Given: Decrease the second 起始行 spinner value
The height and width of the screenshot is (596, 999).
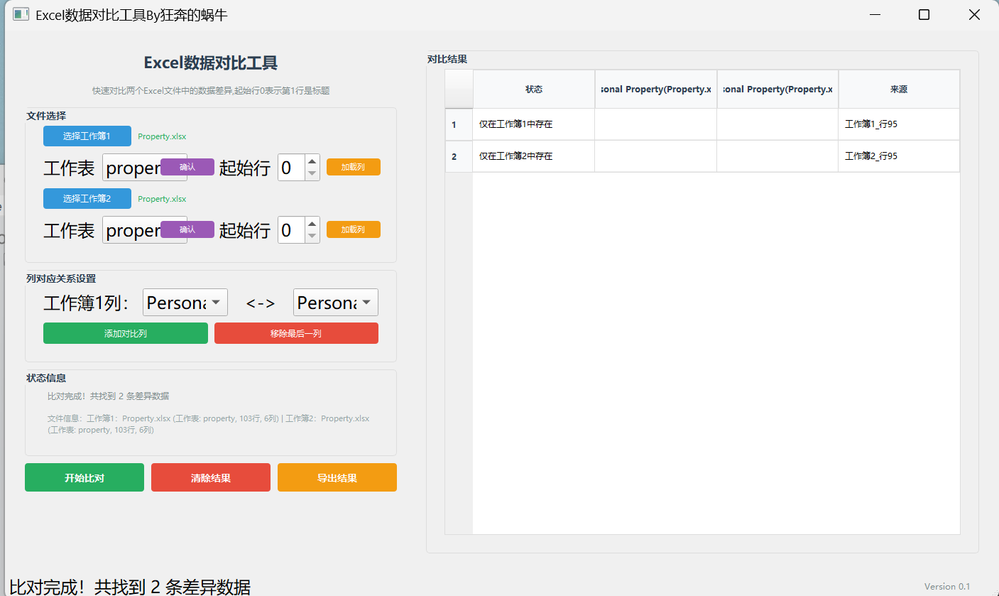Looking at the screenshot, I should [x=312, y=236].
